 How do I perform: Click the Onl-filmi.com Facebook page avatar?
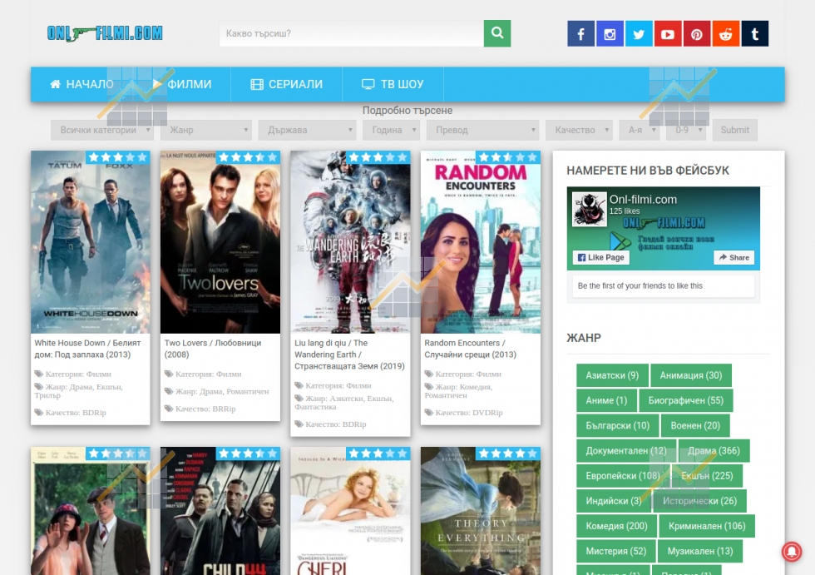click(x=590, y=209)
